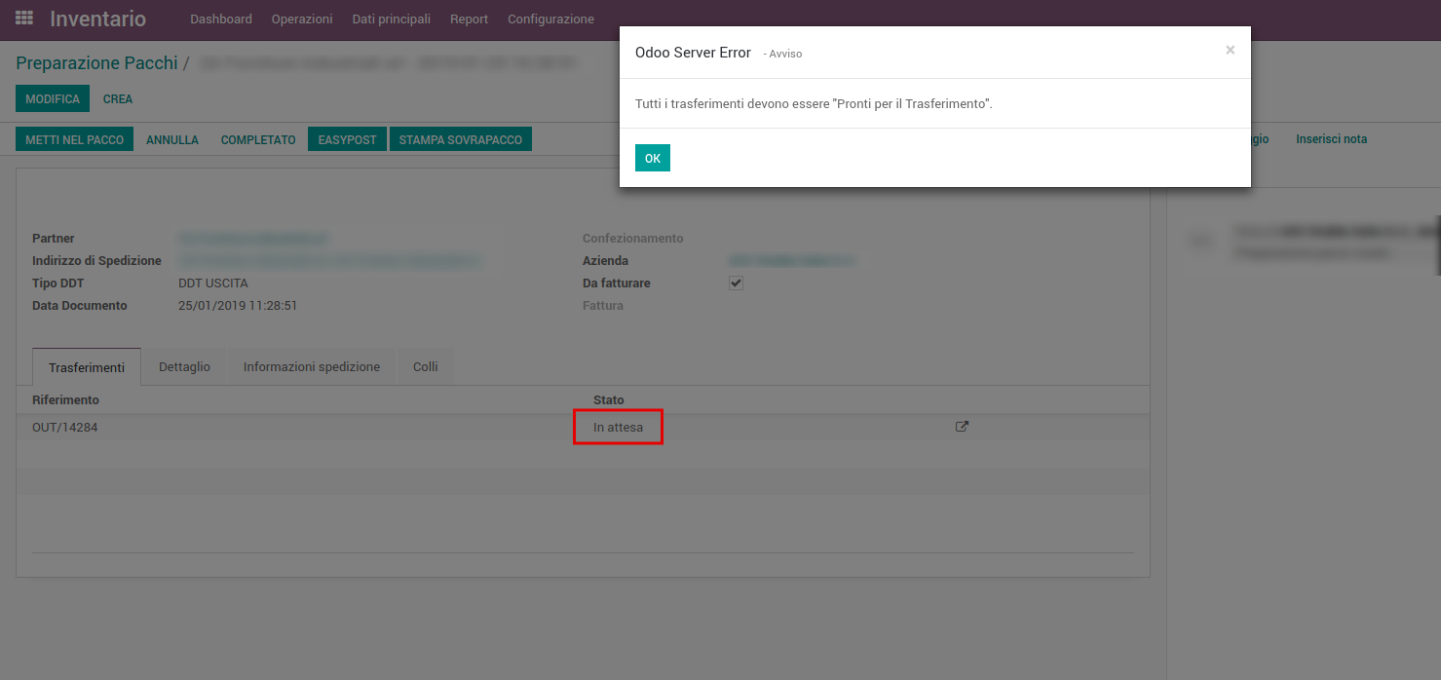Go to Preparazione Pacchi breadcrumb
This screenshot has height=680, width=1441.
[96, 63]
